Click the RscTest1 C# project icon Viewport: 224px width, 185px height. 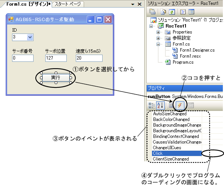click(x=161, y=26)
